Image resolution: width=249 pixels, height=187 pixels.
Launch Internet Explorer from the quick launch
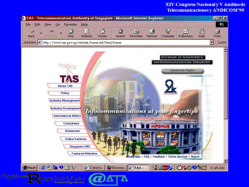pos(43,168)
